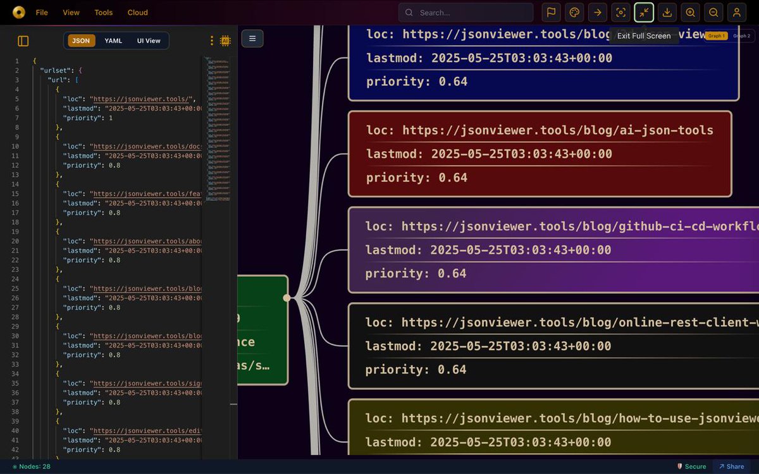
Task: Click the Secure shield status item
Action: tap(691, 466)
